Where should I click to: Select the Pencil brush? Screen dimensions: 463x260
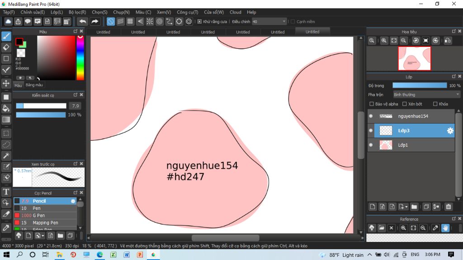tap(45, 201)
